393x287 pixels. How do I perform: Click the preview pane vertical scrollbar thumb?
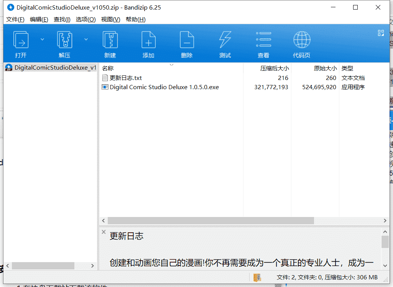(385, 242)
